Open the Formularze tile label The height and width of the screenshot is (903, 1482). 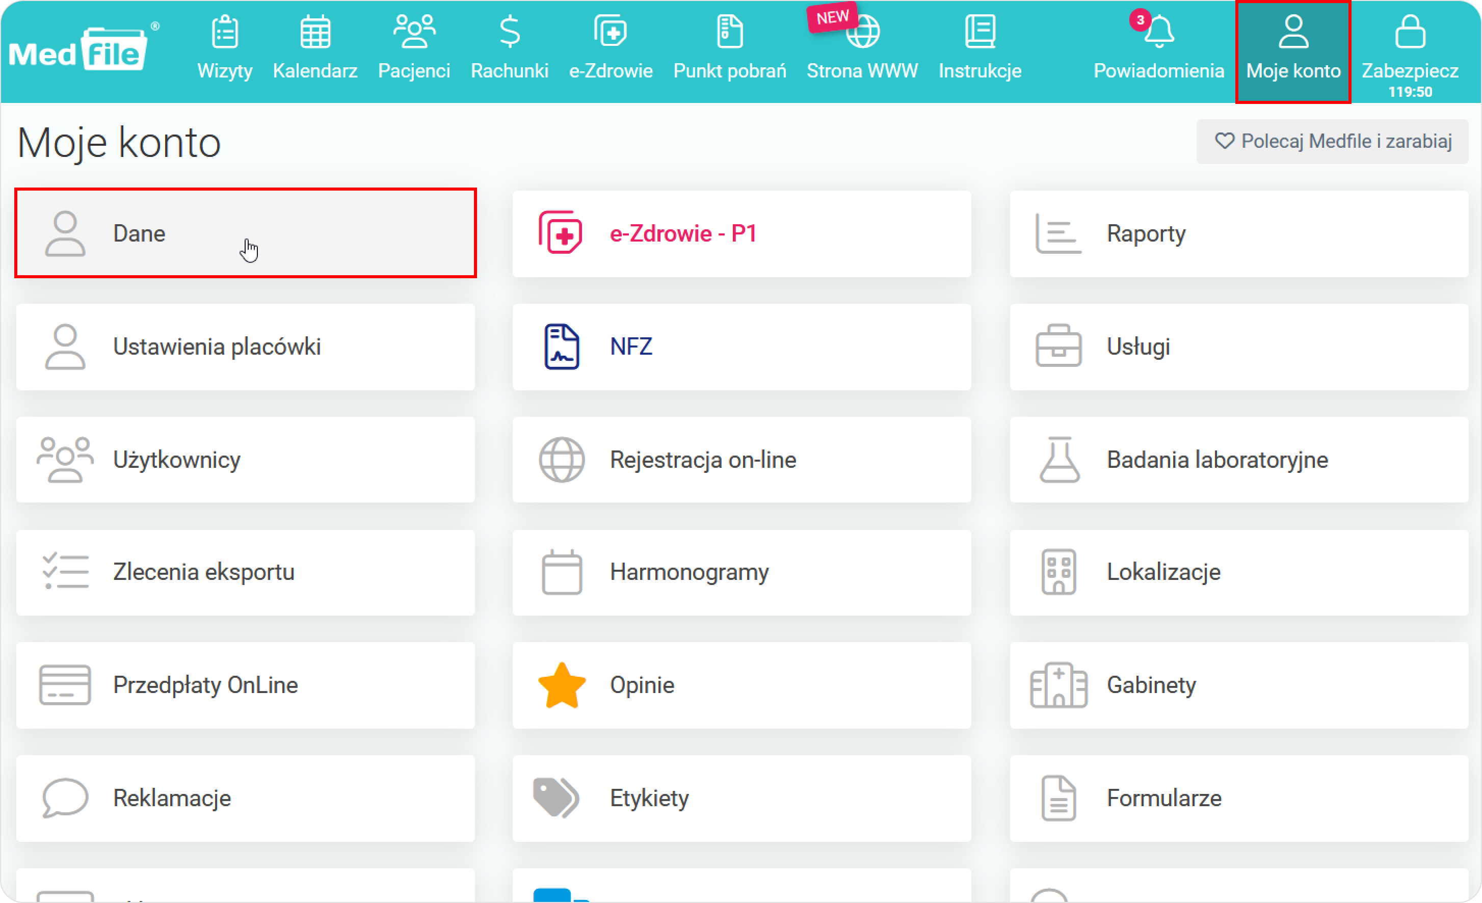point(1164,798)
